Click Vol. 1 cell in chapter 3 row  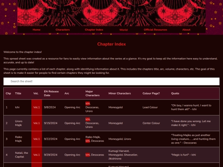click(37, 139)
